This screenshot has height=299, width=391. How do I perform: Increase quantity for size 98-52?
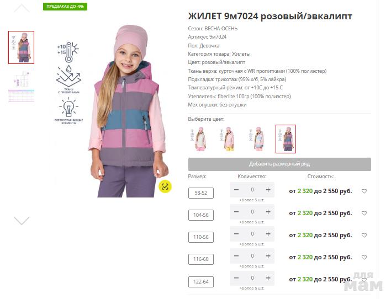tap(268, 190)
